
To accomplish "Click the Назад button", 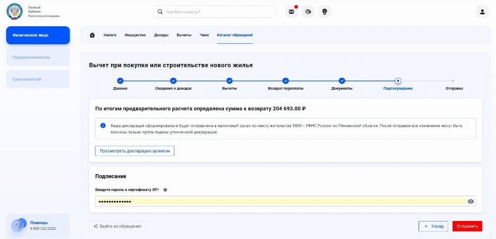I will point(433,226).
